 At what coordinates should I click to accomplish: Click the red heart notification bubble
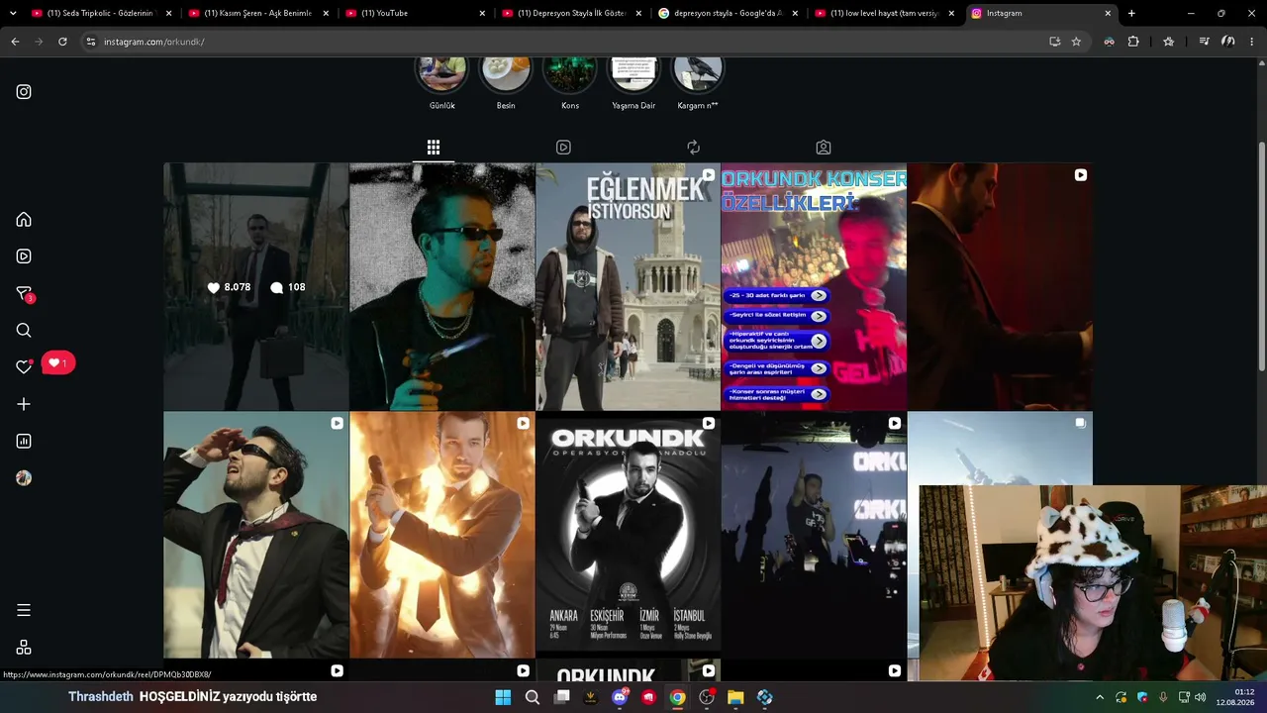pyautogui.click(x=58, y=363)
